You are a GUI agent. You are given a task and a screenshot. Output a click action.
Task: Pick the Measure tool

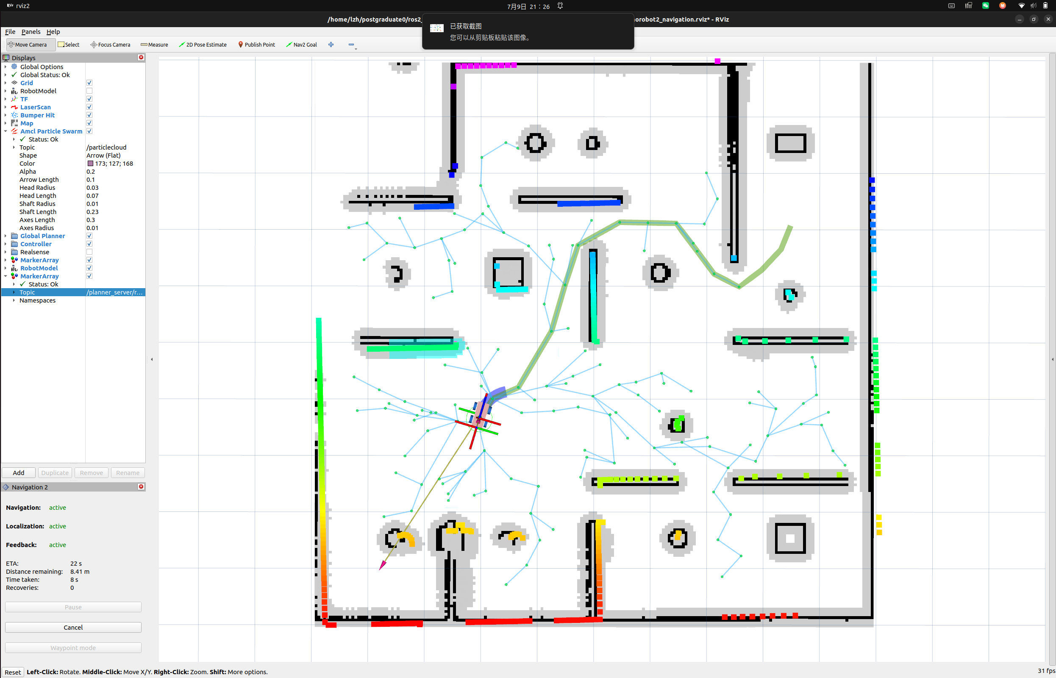(x=155, y=44)
